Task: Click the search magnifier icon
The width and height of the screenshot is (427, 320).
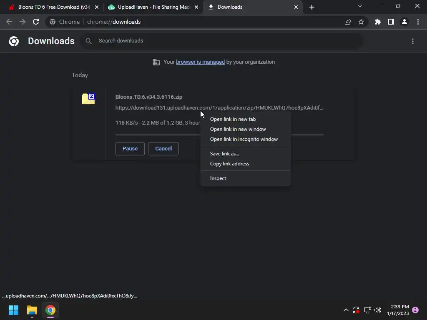Action: [88, 41]
